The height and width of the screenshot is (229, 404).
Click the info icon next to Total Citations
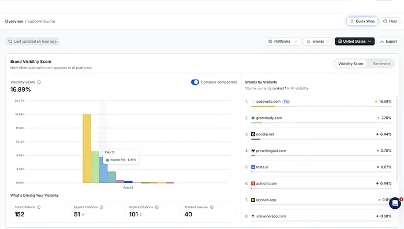pyautogui.click(x=39, y=207)
